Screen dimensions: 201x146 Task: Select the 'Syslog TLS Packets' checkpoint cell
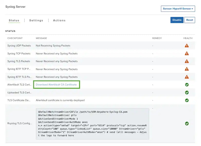click(x=19, y=61)
